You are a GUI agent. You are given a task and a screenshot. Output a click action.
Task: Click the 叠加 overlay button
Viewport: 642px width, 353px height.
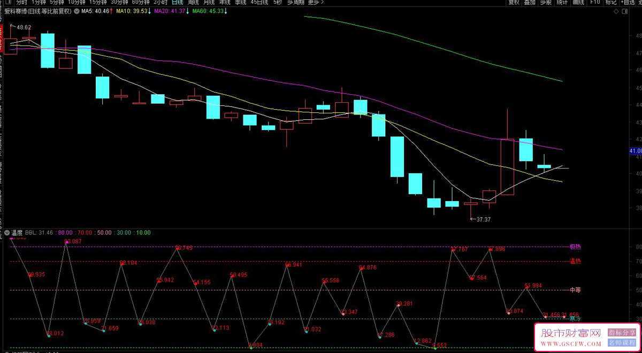[530, 3]
